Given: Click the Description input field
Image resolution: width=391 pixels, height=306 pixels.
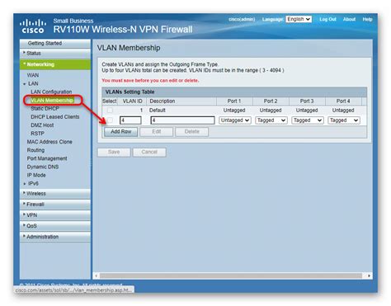Looking at the screenshot, I should click(182, 120).
